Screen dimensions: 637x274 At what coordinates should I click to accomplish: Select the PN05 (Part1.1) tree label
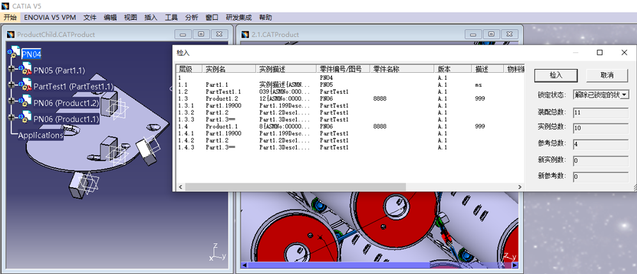pyautogui.click(x=59, y=70)
